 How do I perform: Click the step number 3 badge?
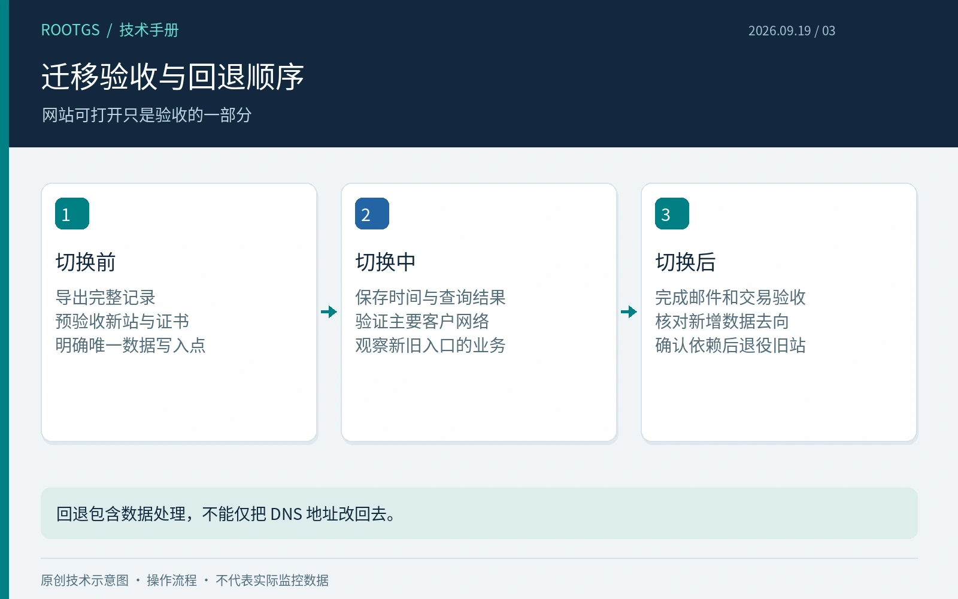coord(672,214)
